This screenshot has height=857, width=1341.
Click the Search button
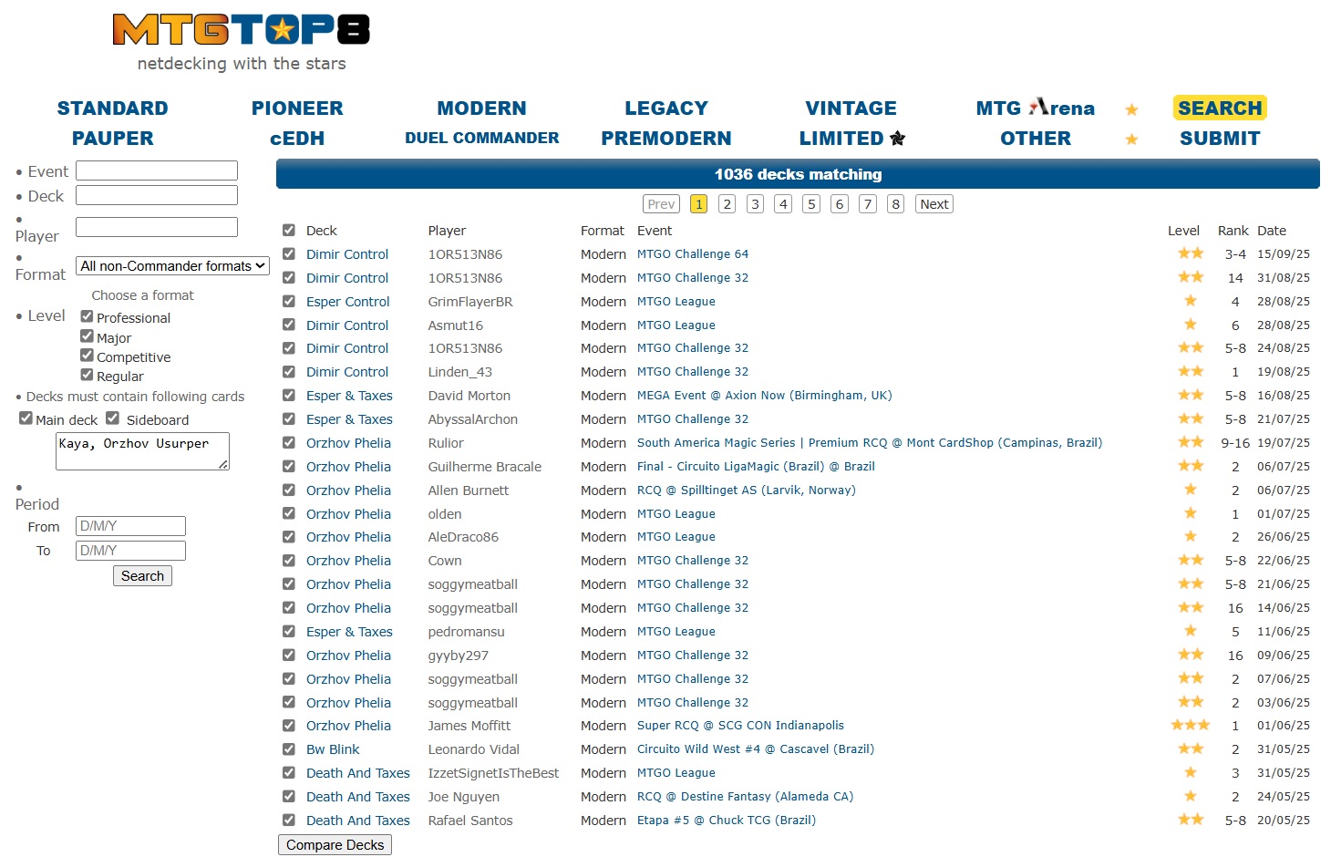(x=142, y=576)
